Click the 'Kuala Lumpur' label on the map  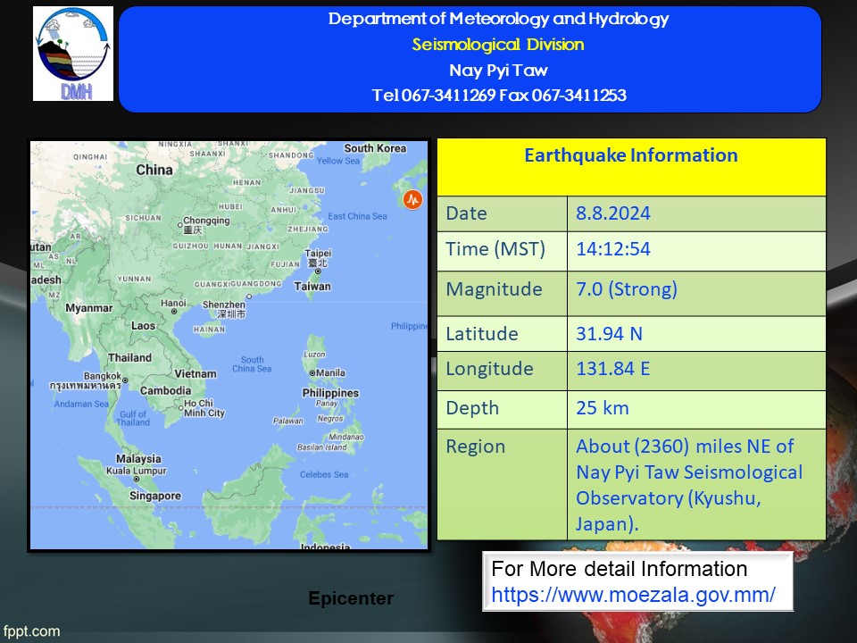[136, 471]
